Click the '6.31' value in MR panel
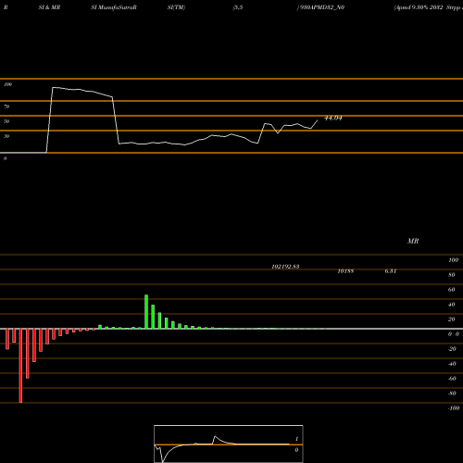The image size is (463, 463). pos(391,271)
